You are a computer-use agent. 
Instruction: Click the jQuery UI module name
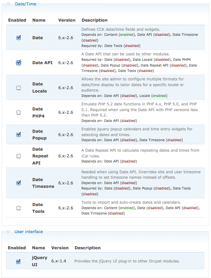(x=39, y=261)
